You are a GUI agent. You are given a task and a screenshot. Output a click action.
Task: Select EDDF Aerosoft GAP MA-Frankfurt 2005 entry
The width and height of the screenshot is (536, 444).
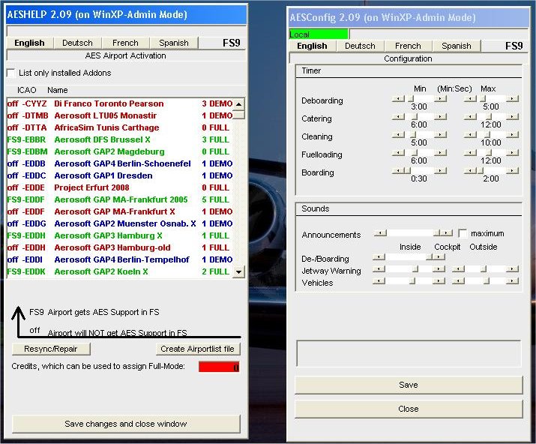click(120, 199)
